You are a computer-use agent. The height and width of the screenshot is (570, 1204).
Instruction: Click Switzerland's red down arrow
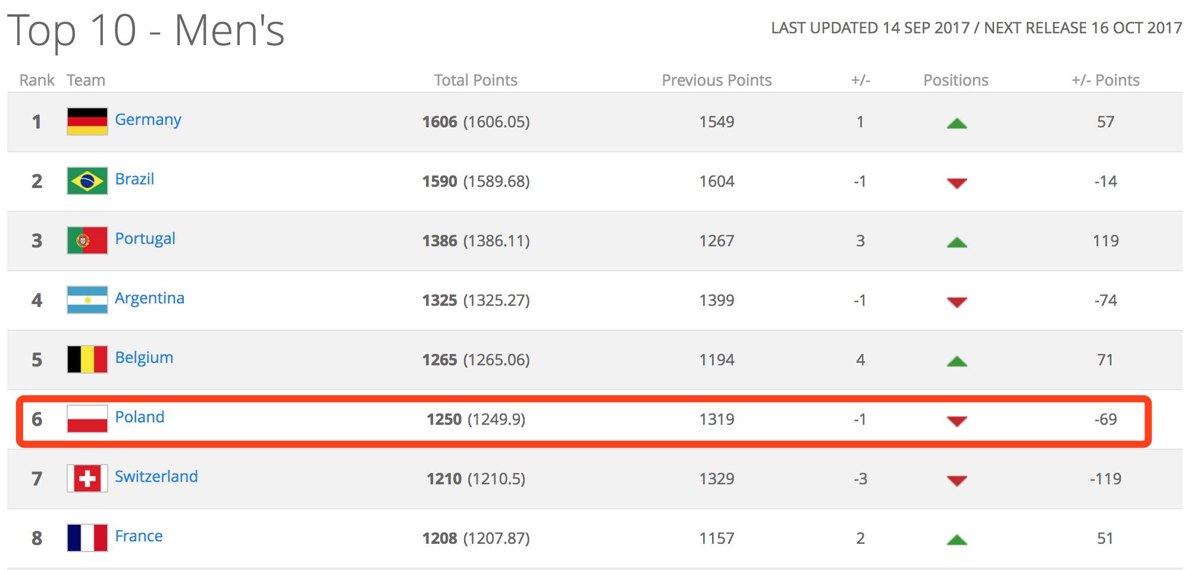click(957, 481)
